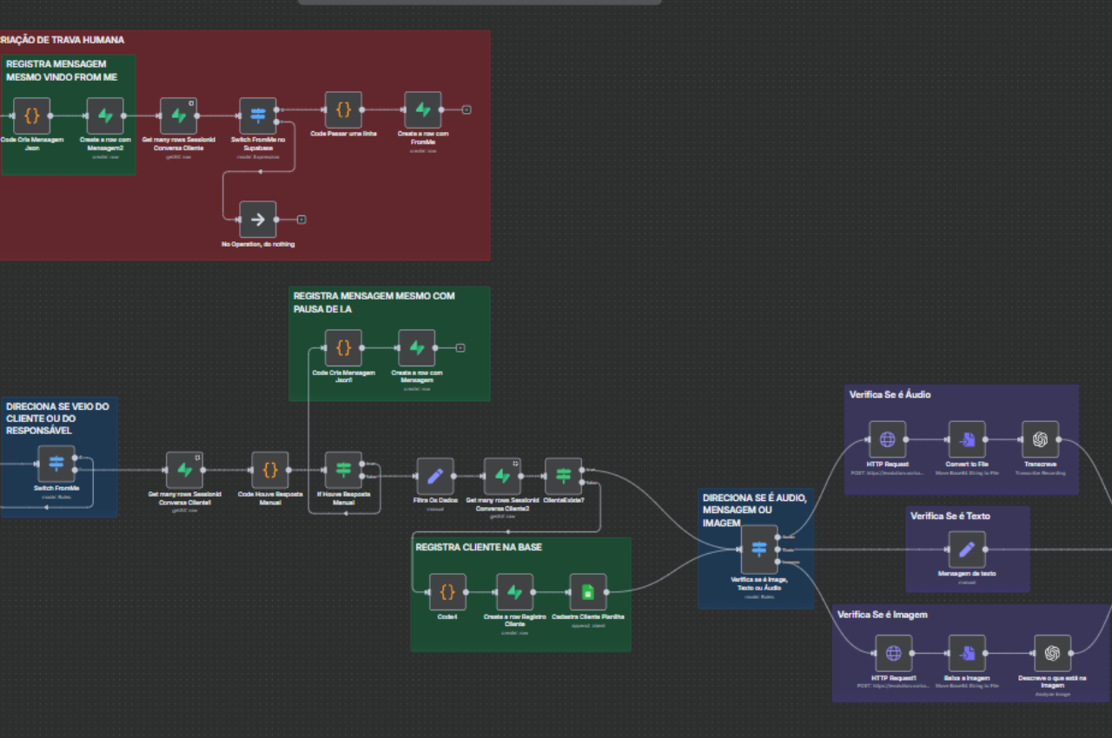This screenshot has width=1112, height=738.
Task: Open the ClienteExiste? If node
Action: (x=564, y=476)
